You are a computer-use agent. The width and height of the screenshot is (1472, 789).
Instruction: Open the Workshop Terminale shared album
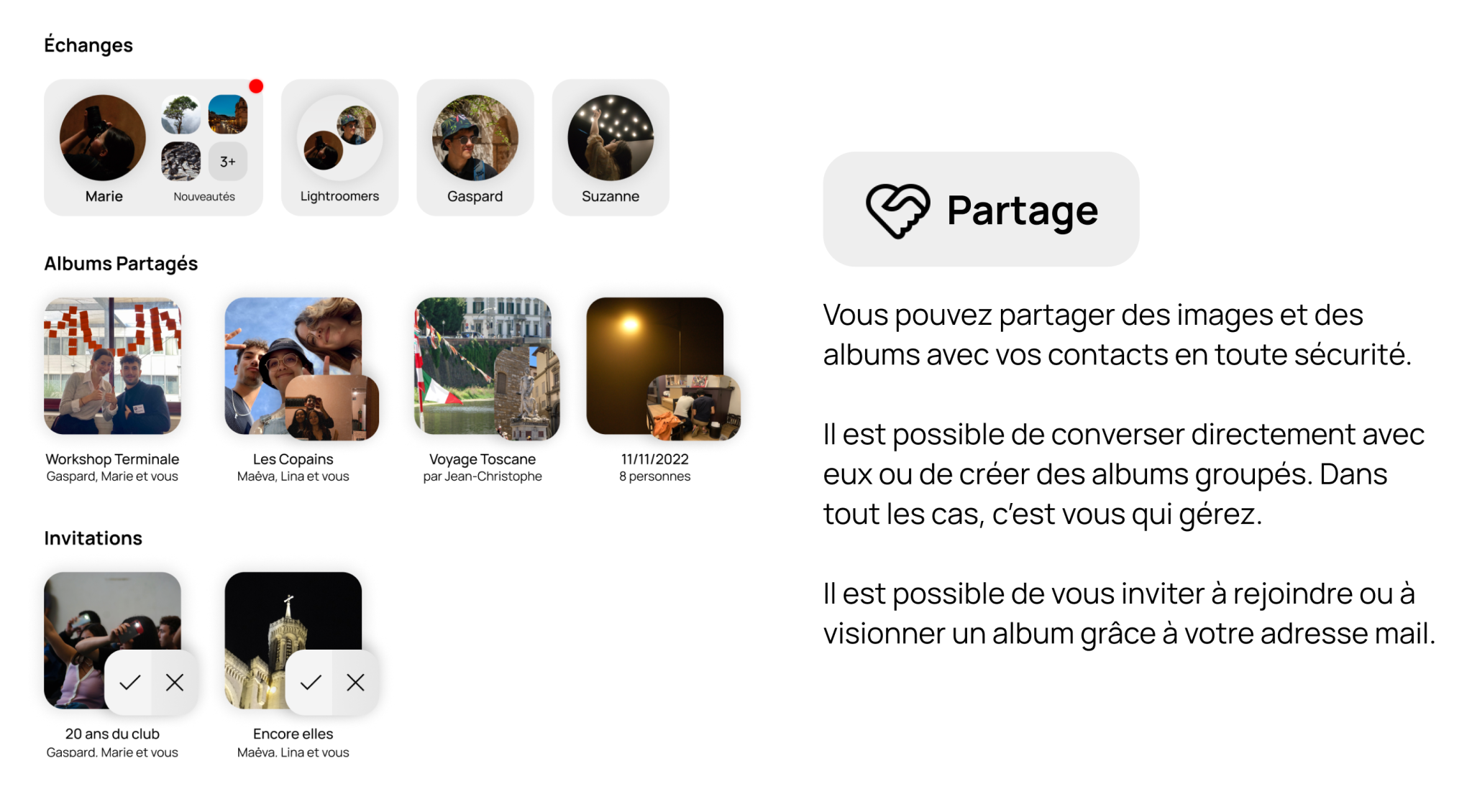[x=112, y=366]
